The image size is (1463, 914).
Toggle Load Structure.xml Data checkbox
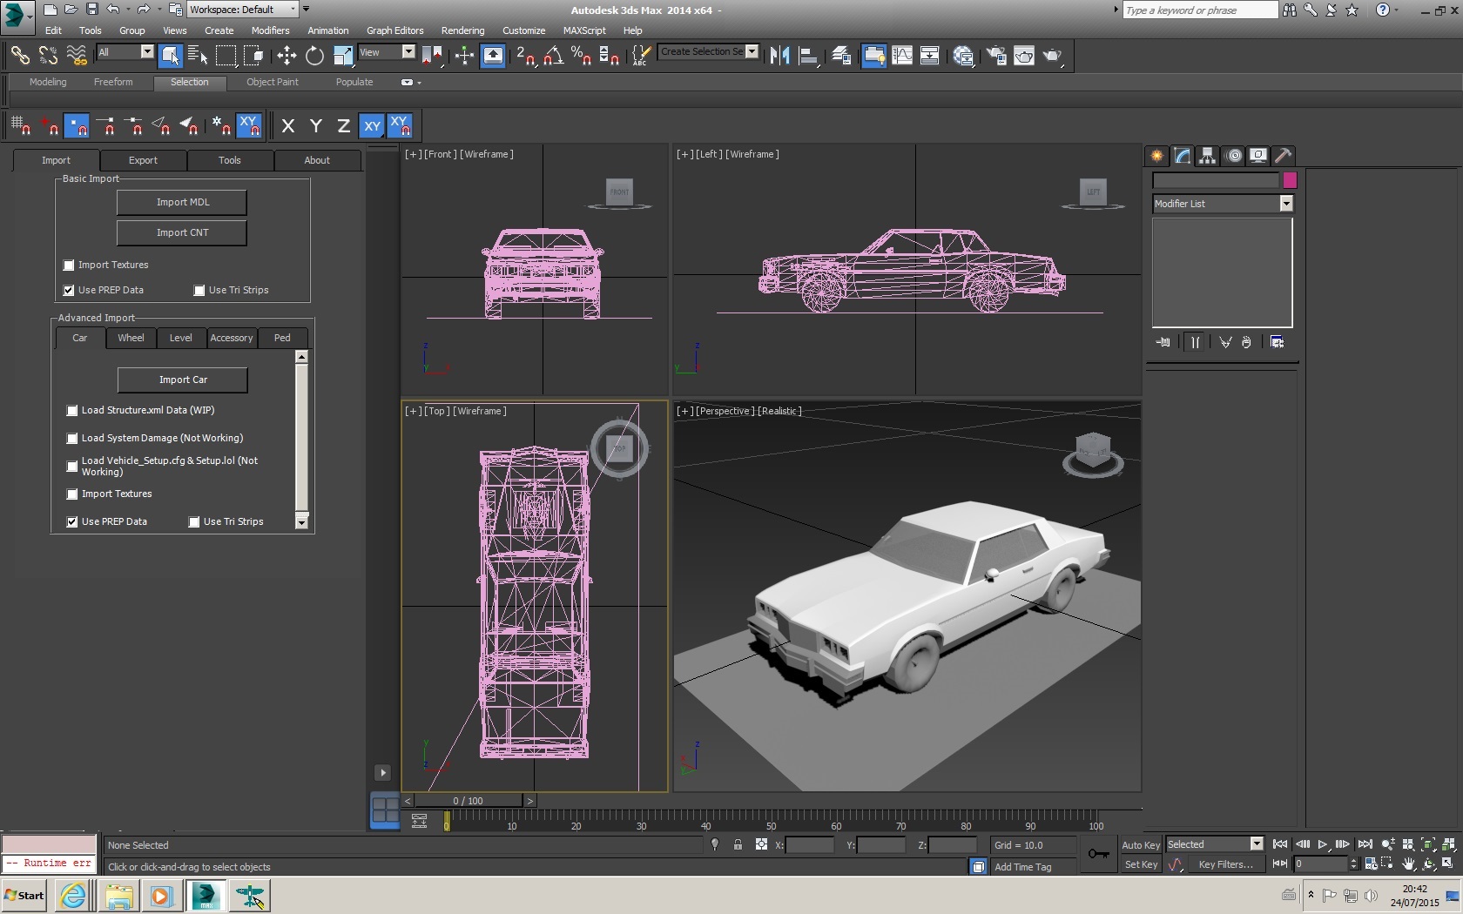[72, 411]
